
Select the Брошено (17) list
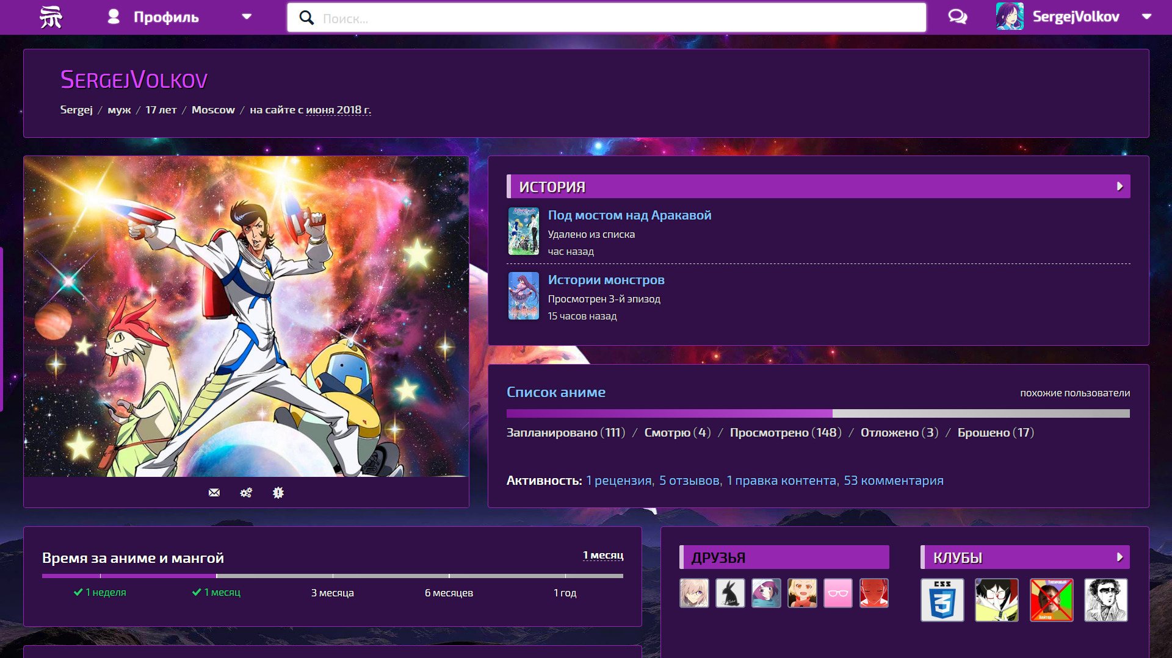996,432
